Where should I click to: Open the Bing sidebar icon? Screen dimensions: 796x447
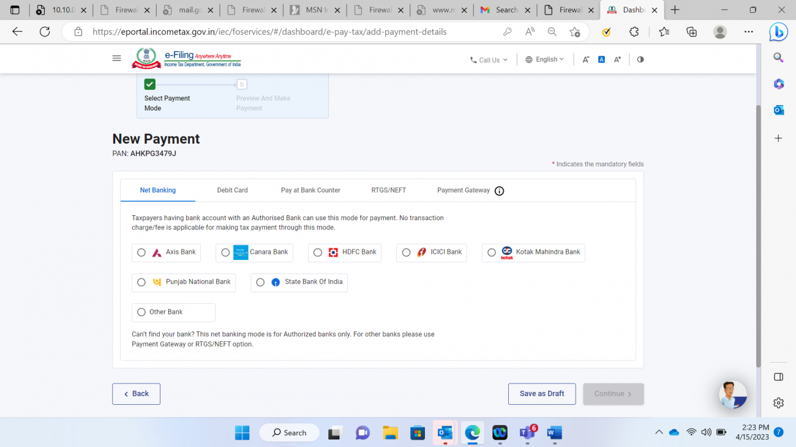[778, 32]
